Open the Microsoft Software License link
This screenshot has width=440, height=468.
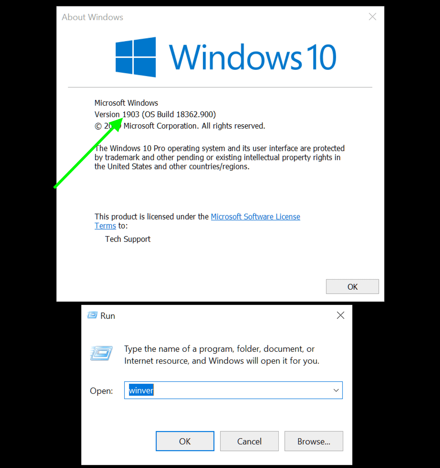click(255, 217)
